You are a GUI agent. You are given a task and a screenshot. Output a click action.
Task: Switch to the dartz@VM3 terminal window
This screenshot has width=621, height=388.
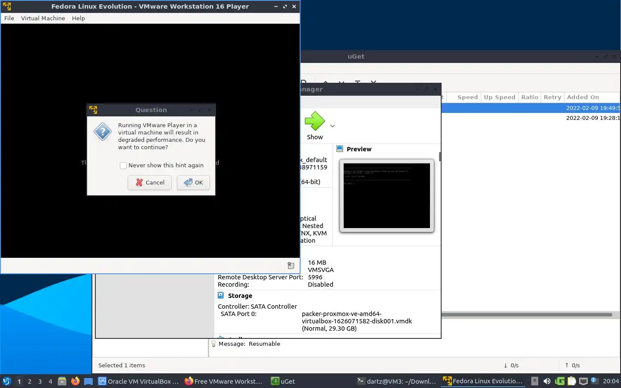(397, 381)
